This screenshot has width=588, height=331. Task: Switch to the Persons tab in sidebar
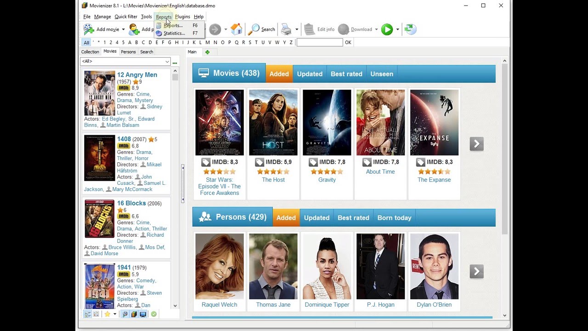tap(128, 52)
